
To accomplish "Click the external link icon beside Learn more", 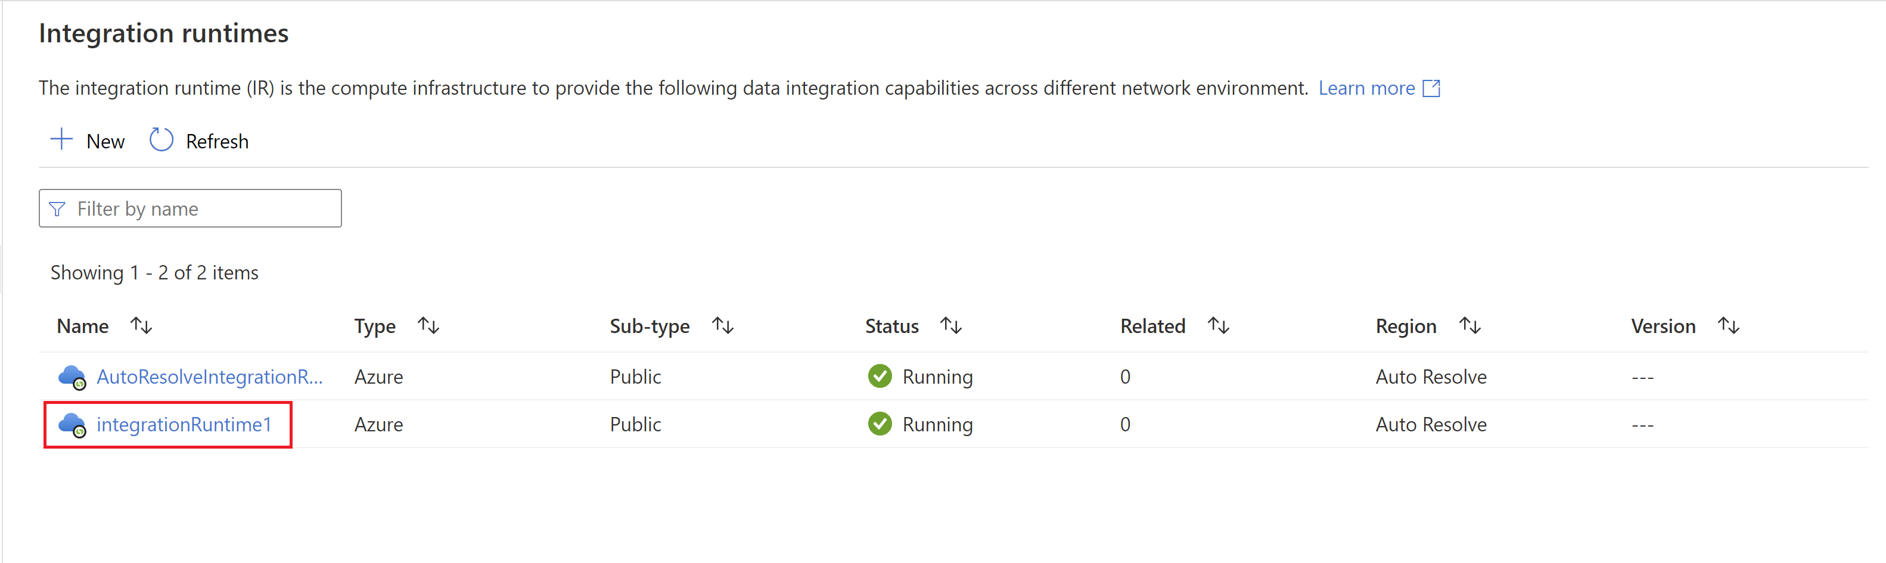I will click(1431, 88).
